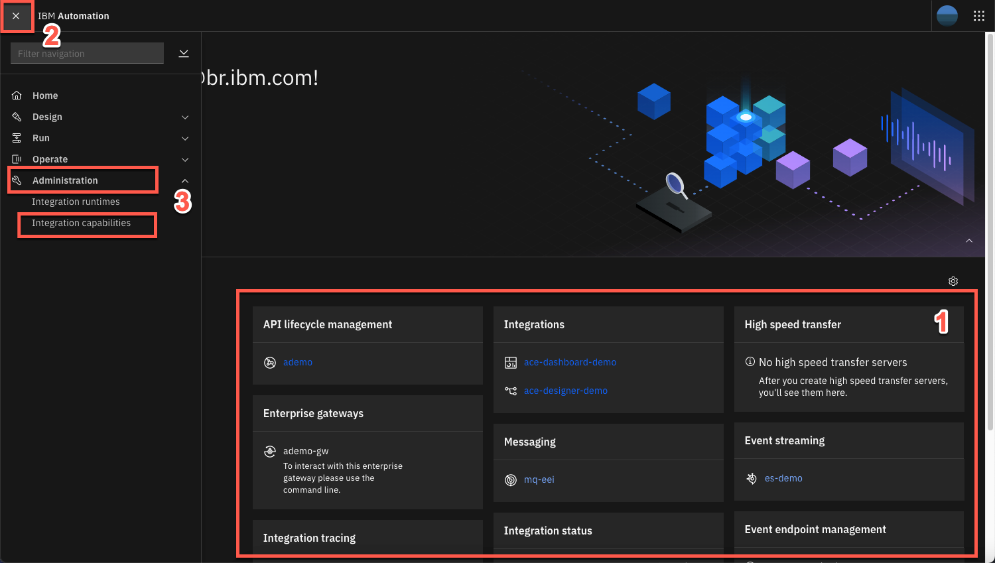This screenshot has width=995, height=563.
Task: Click the Messaging card heading
Action: click(530, 442)
